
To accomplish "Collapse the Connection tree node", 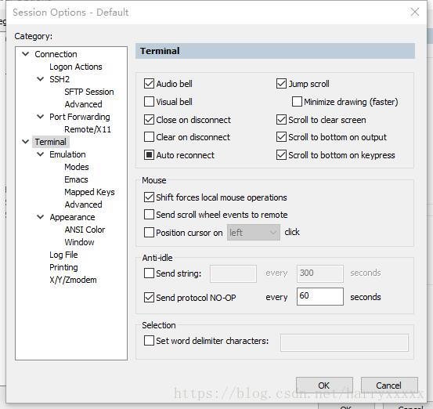I will [25, 54].
